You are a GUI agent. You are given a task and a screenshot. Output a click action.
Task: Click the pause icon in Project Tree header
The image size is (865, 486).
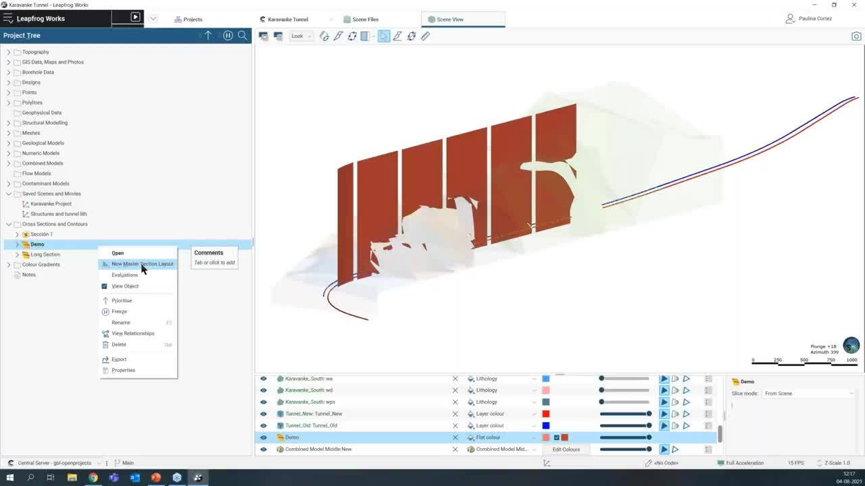(228, 36)
